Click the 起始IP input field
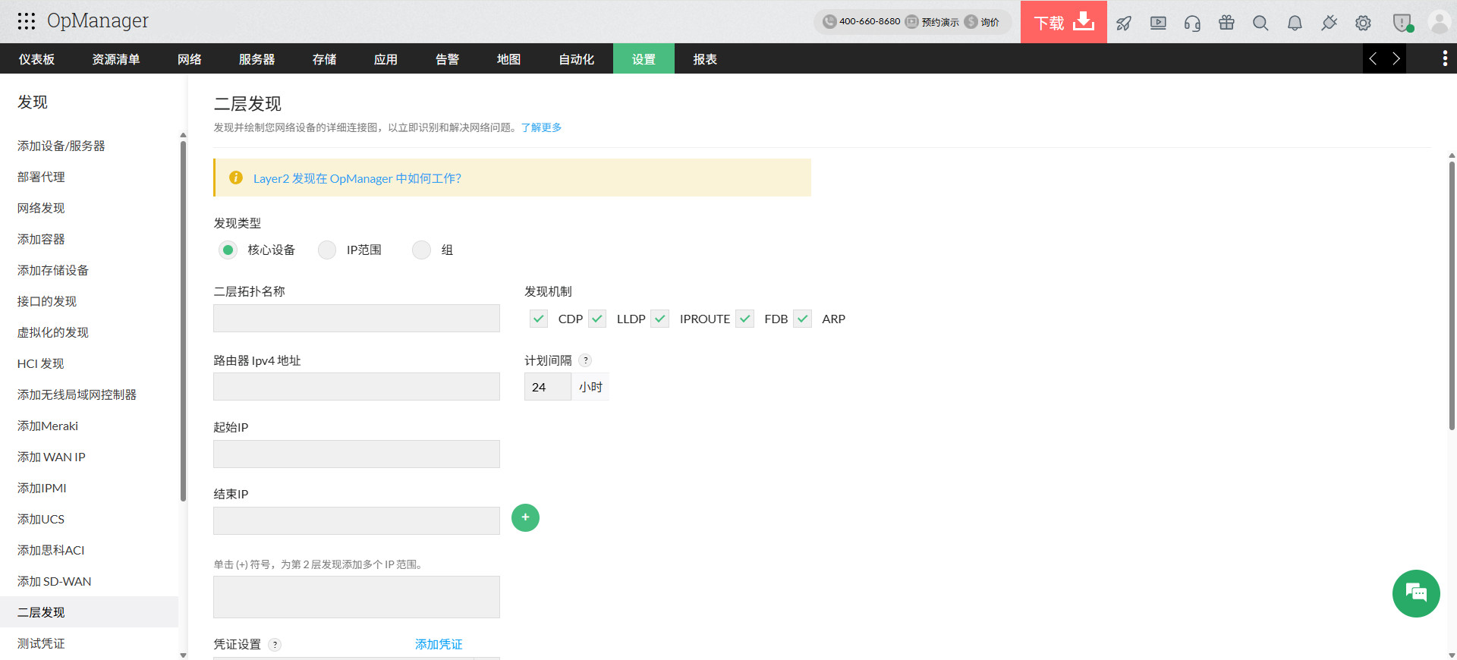Image resolution: width=1457 pixels, height=660 pixels. coord(357,454)
